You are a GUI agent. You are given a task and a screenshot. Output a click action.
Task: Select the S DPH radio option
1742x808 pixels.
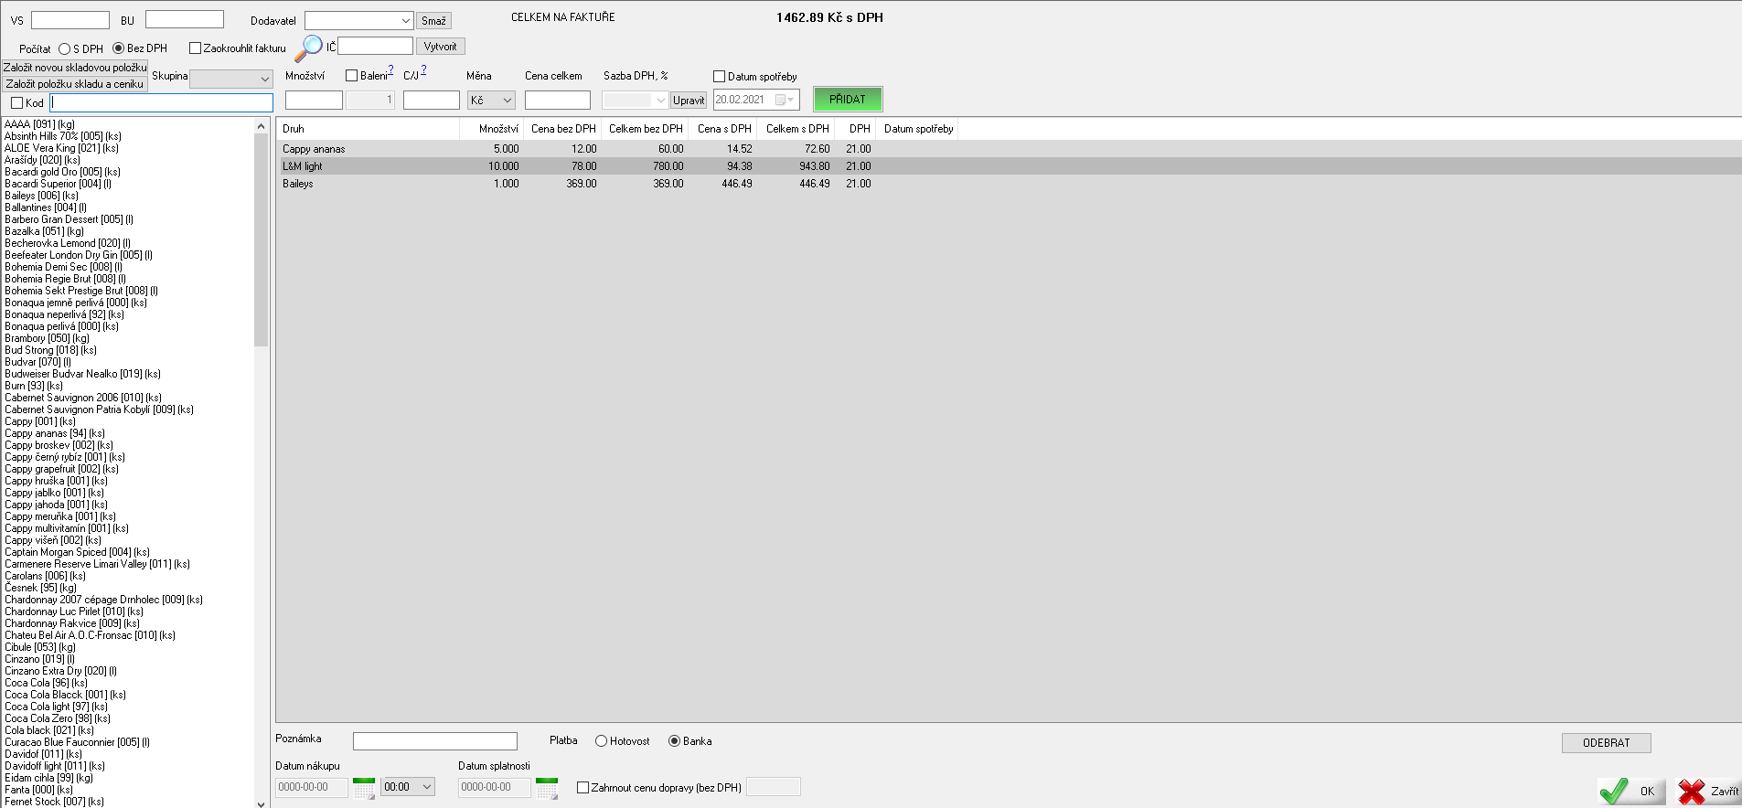click(65, 49)
